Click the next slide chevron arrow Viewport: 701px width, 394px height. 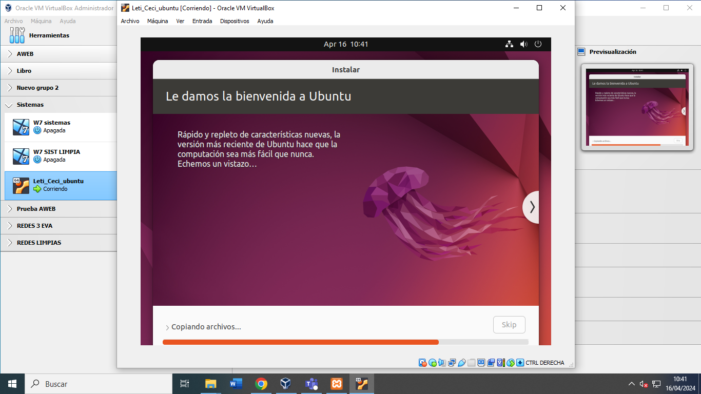coord(532,207)
